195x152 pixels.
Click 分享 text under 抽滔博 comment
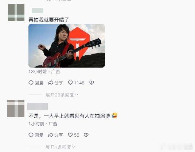(59, 135)
